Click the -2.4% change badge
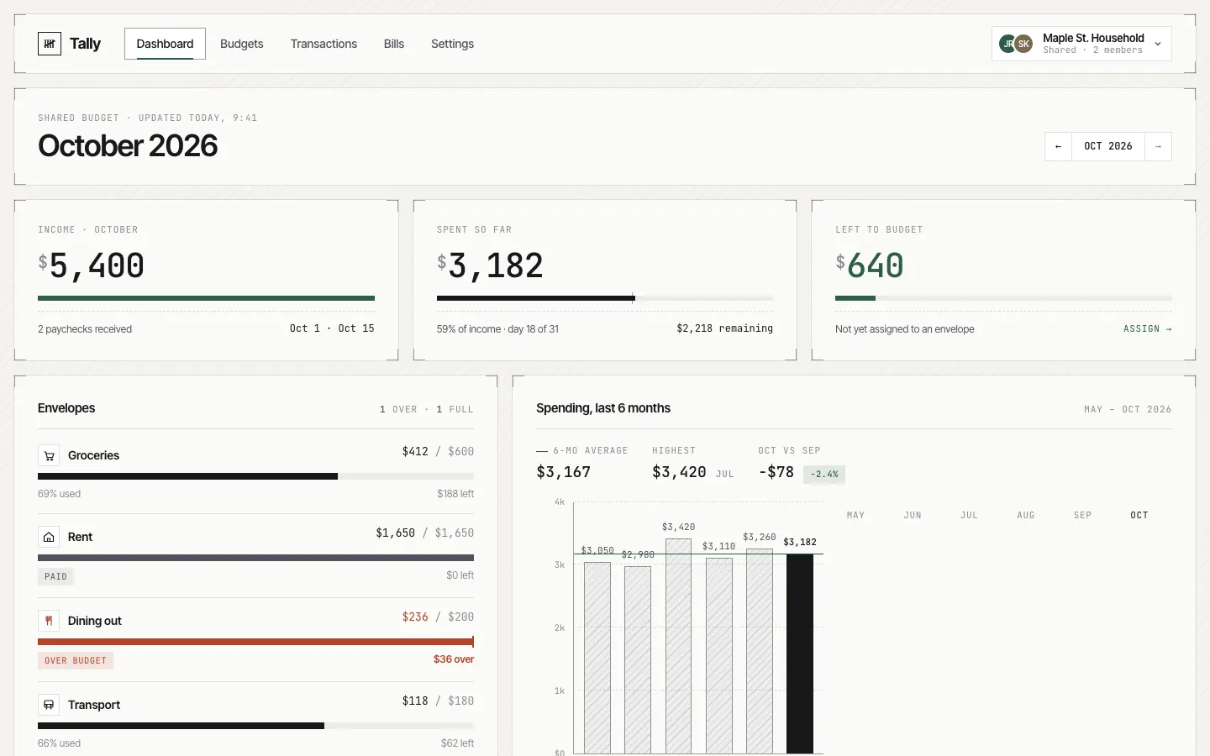The width and height of the screenshot is (1210, 756). coord(824,475)
